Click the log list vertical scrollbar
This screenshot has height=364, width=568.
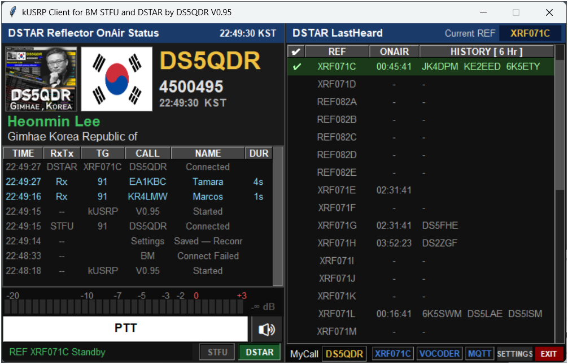pos(277,216)
